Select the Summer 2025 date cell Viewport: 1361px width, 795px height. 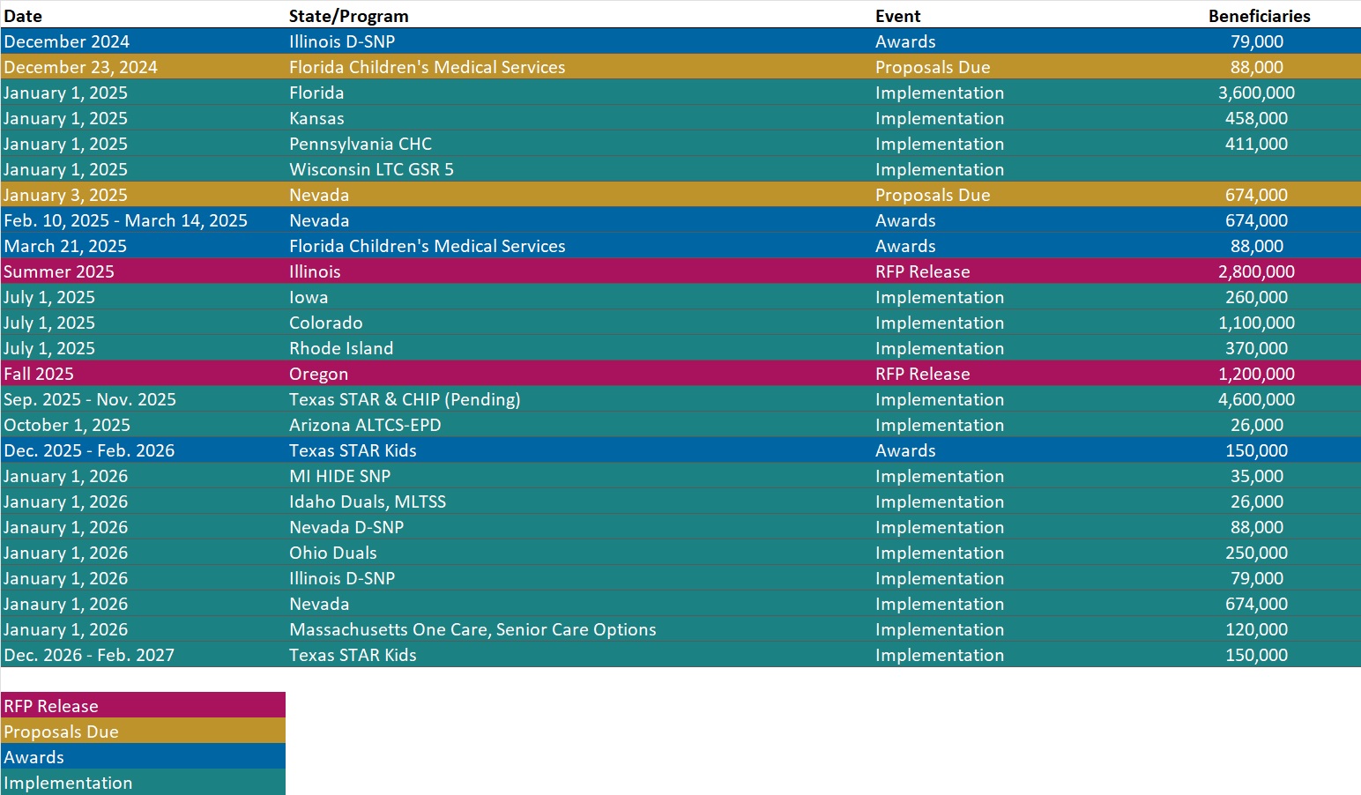click(x=59, y=271)
